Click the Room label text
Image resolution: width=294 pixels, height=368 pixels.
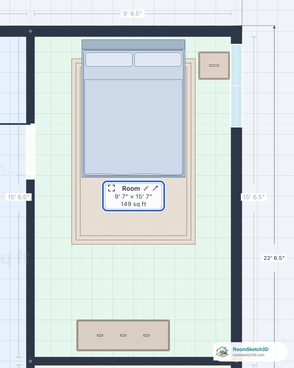coord(131,189)
